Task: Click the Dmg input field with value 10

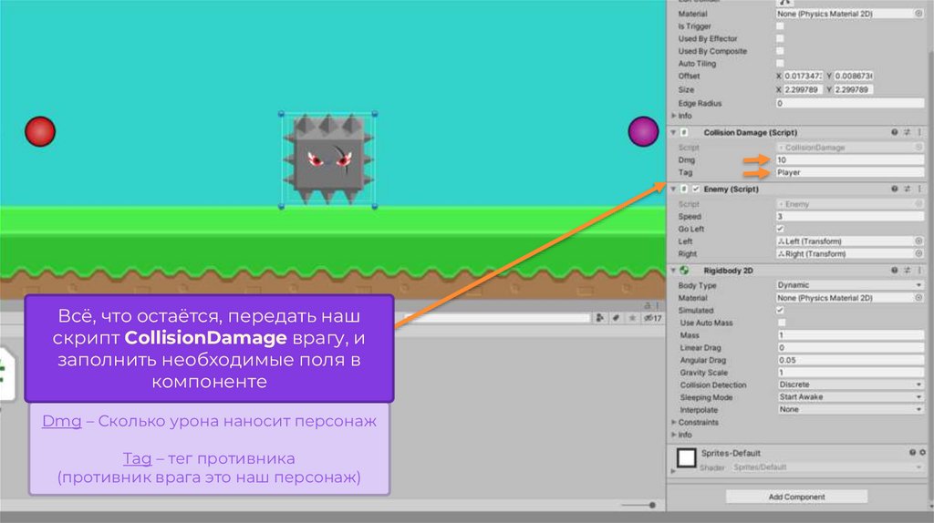Action: click(x=850, y=159)
